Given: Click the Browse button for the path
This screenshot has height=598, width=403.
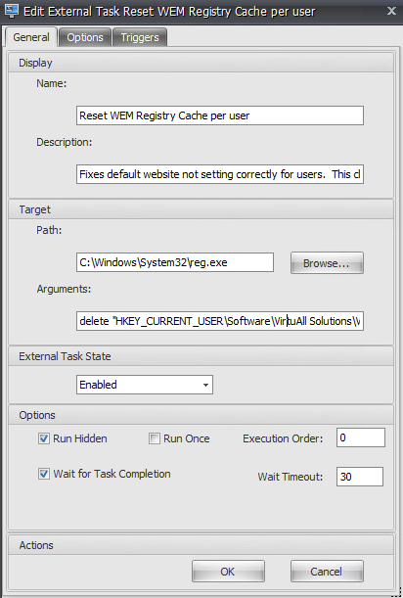Looking at the screenshot, I should [327, 263].
